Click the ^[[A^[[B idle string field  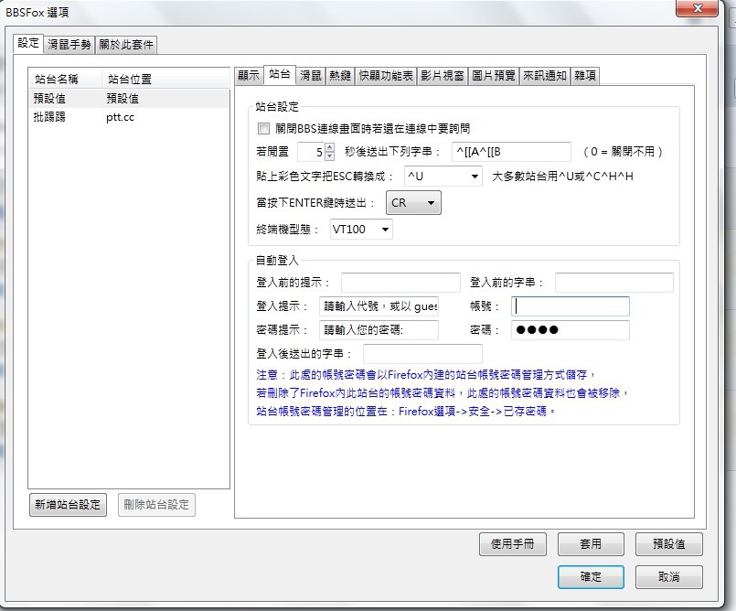tap(511, 152)
